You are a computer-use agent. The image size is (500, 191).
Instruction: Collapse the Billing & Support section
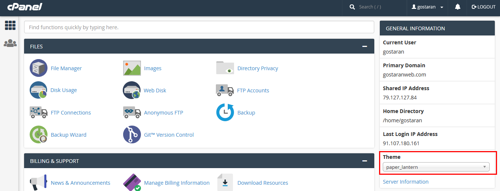tap(365, 161)
